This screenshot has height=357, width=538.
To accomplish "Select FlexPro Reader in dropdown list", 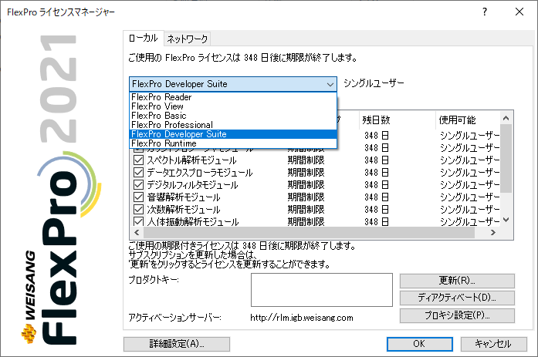I will coord(233,97).
